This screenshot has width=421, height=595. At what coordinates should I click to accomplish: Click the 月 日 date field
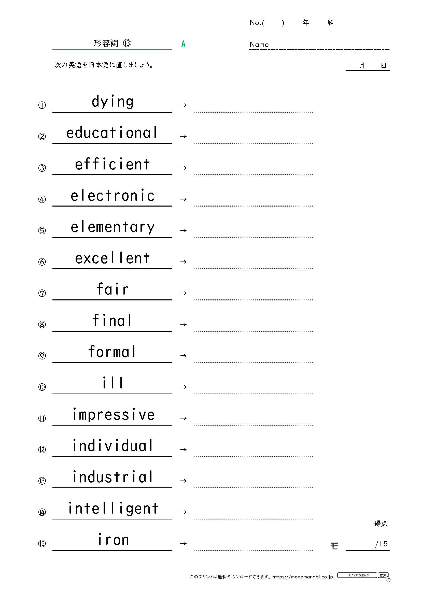tap(368, 66)
